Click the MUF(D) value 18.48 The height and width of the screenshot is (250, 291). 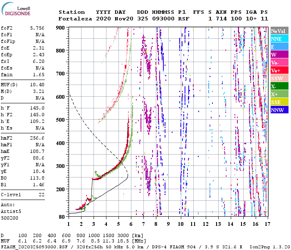(37, 85)
